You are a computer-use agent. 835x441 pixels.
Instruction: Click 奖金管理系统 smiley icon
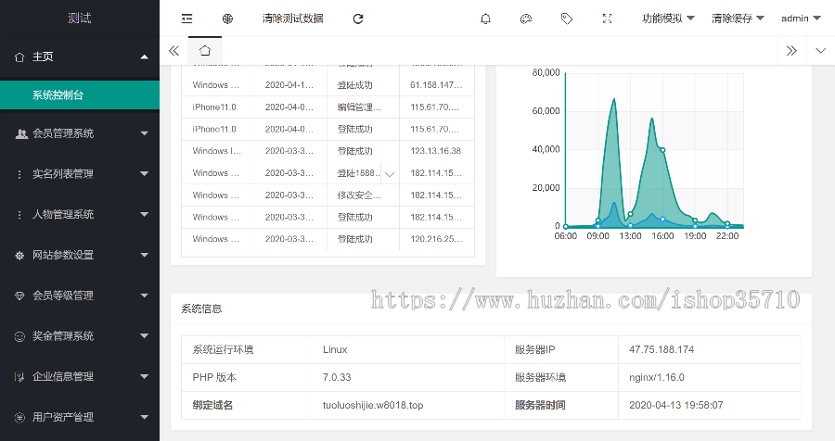tap(19, 336)
